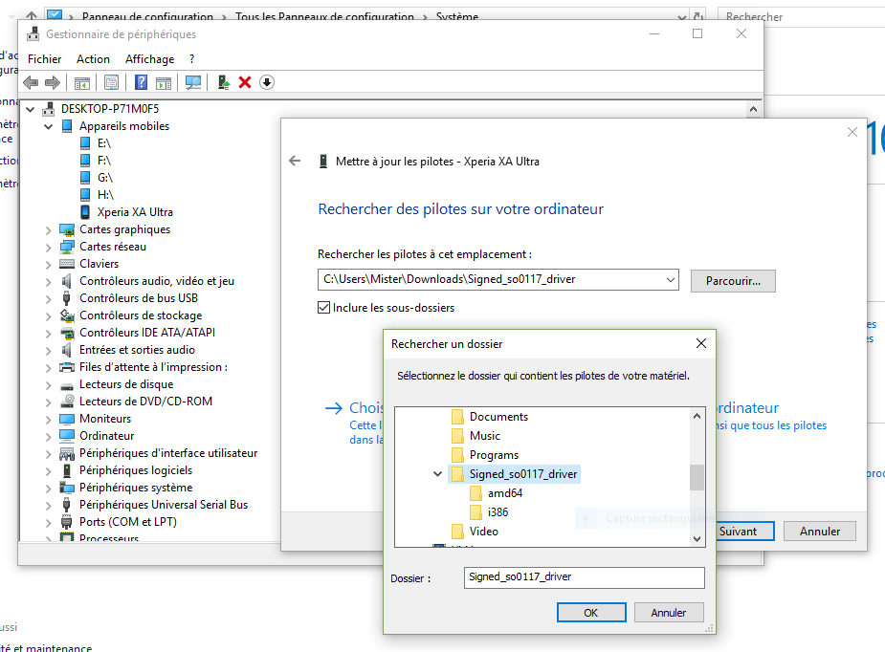The image size is (885, 652).
Task: Expand the Cartes graphiques node
Action: 48,230
